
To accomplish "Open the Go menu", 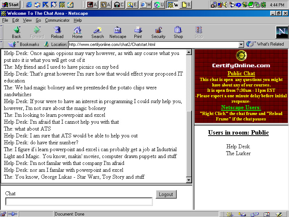I will pyautogui.click(x=38, y=20).
